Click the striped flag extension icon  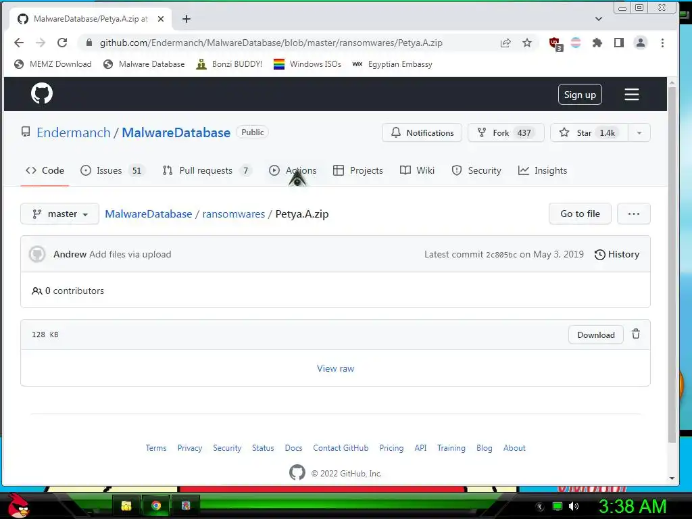[576, 43]
